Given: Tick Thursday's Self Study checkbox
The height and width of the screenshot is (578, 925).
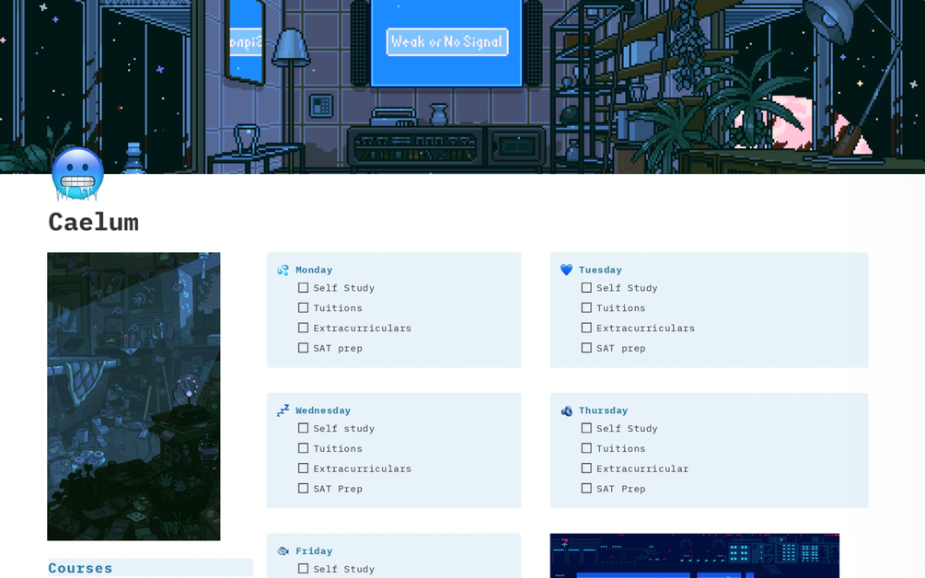Looking at the screenshot, I should click(x=586, y=428).
